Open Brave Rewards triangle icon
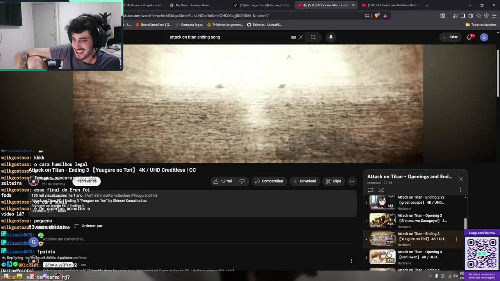 (x=385, y=16)
